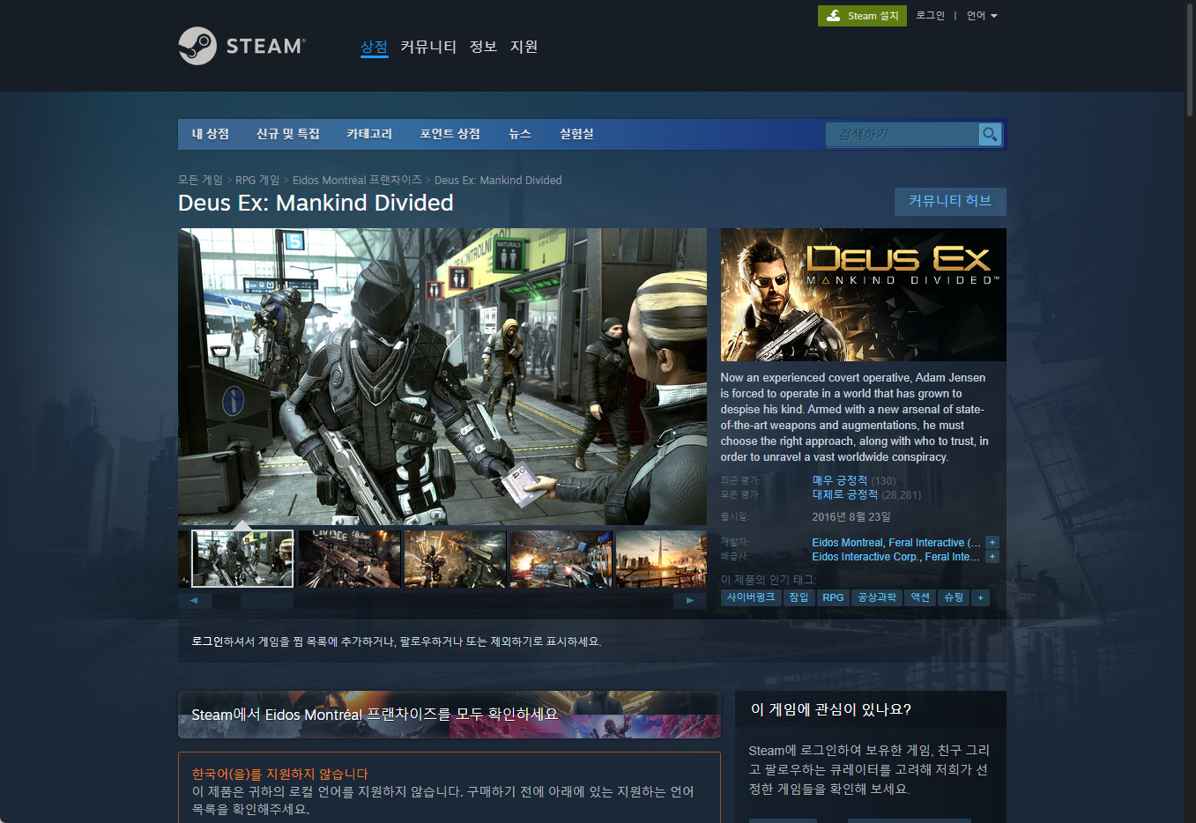Select the fourth explosion screenshot thumbnail
The image size is (1196, 823).
coord(561,559)
